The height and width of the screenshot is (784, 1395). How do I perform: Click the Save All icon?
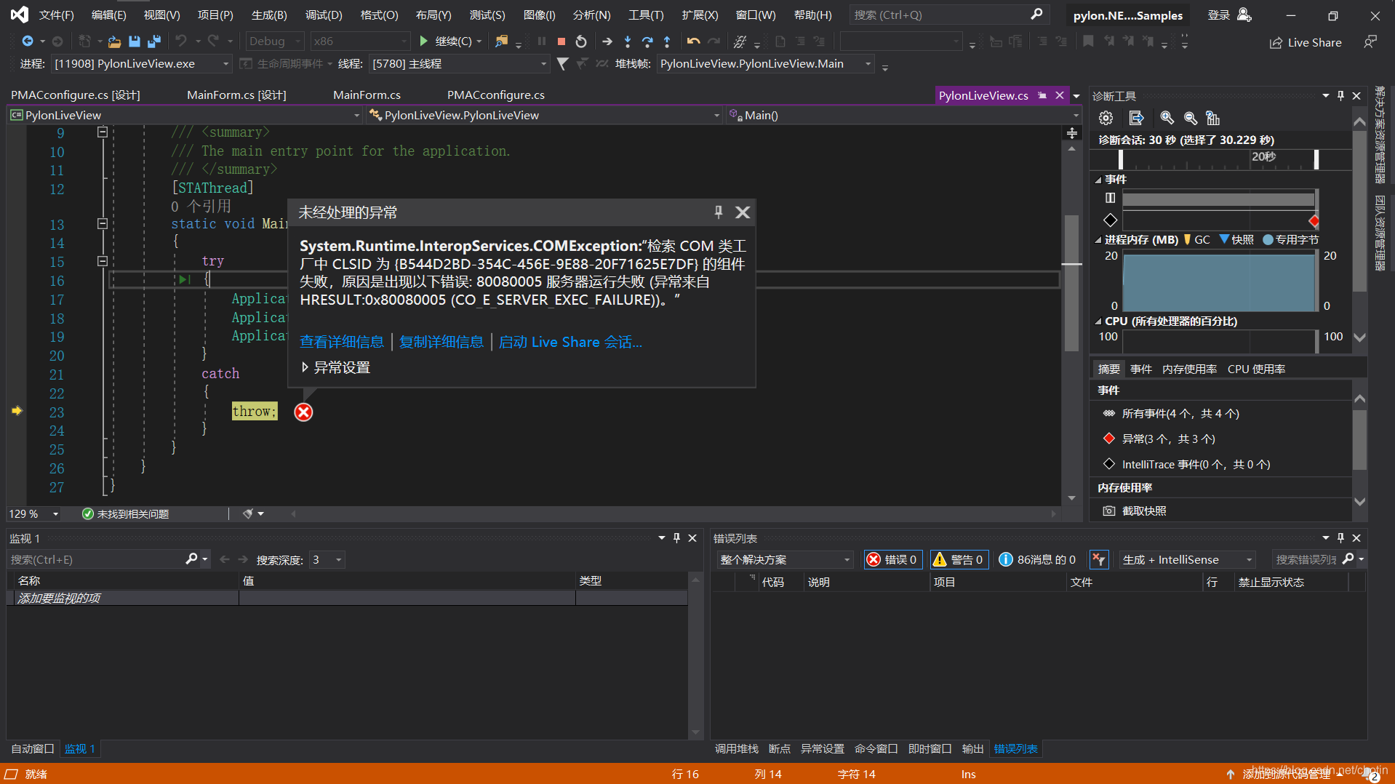click(x=153, y=41)
